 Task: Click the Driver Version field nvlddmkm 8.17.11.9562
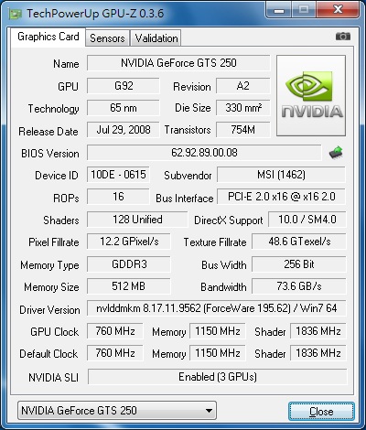217,308
